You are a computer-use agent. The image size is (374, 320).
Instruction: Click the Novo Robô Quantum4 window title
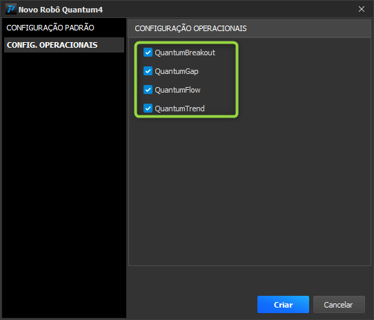coord(60,10)
